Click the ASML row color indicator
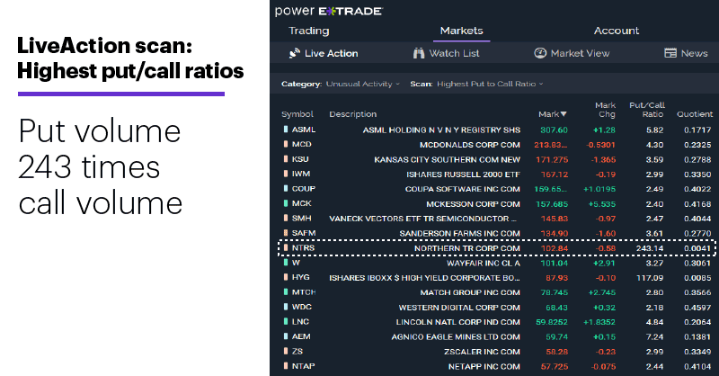 [286, 130]
